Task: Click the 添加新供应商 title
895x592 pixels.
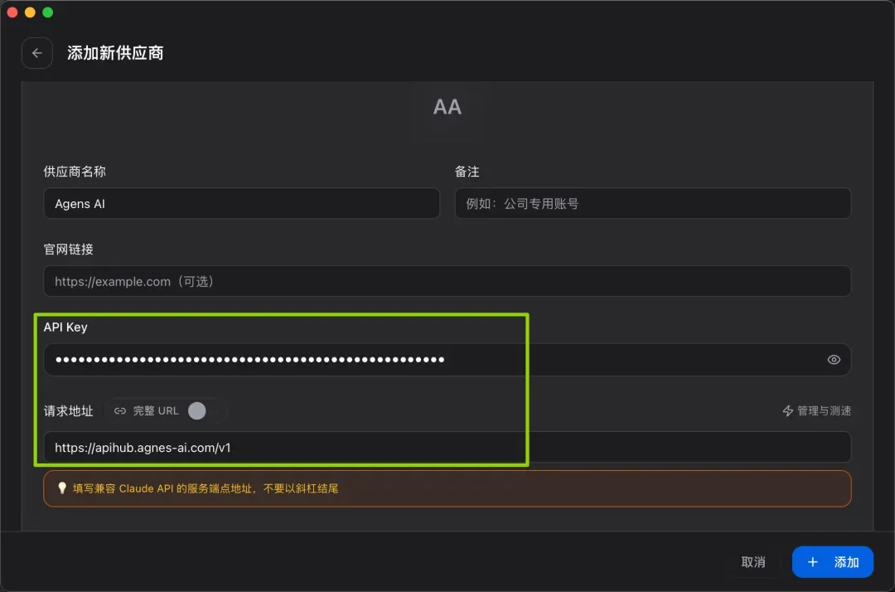Action: 115,53
